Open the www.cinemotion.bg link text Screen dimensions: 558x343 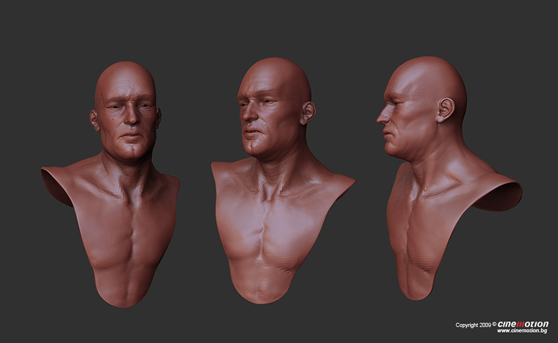522,331
